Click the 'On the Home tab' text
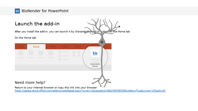 25,38
